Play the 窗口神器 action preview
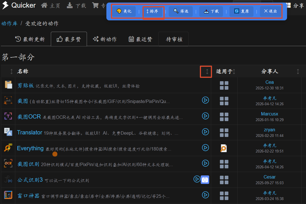Viewport: 306px width, 204px height. [x=205, y=195]
